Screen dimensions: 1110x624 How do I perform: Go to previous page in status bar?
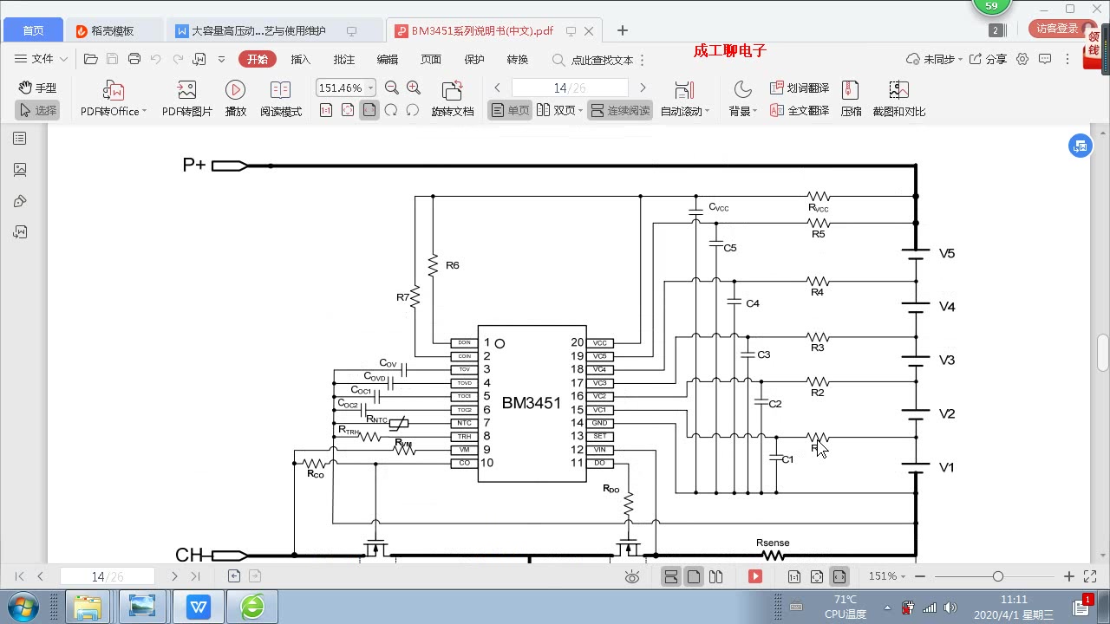[x=40, y=576]
